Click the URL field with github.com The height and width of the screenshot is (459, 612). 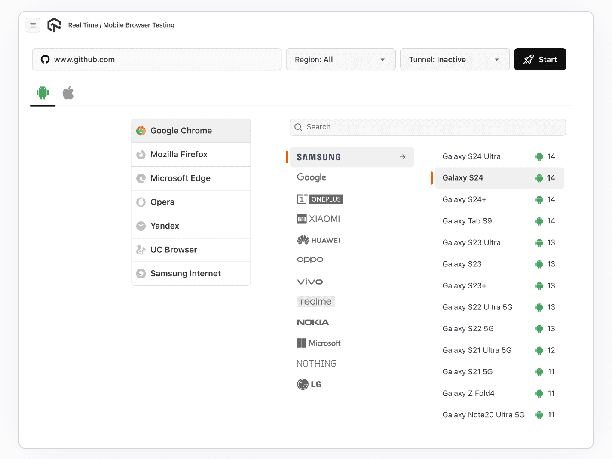(x=156, y=60)
